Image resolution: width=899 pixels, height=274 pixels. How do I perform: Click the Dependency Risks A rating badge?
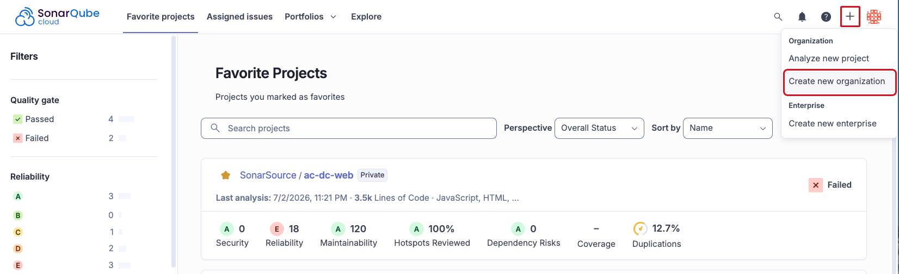tap(518, 229)
